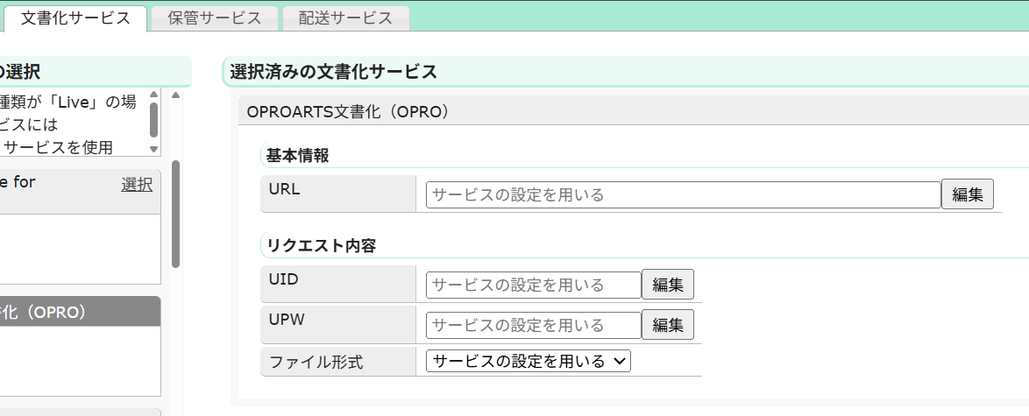The height and width of the screenshot is (416, 1029).
Task: Click the description text mentioning 「Live」
Action: 68,102
